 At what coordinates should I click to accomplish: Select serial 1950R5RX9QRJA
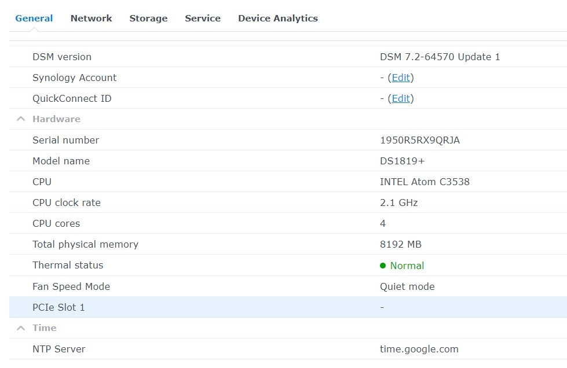[x=420, y=140]
